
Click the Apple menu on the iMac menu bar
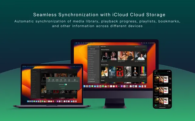tap(76, 43)
